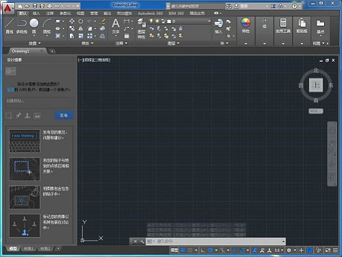Toggle the grid display in status bar
This screenshot has width=342, height=257.
point(183,250)
